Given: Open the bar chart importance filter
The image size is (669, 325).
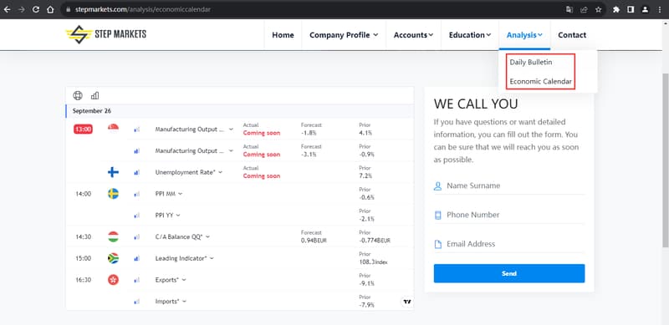Looking at the screenshot, I should (94, 95).
